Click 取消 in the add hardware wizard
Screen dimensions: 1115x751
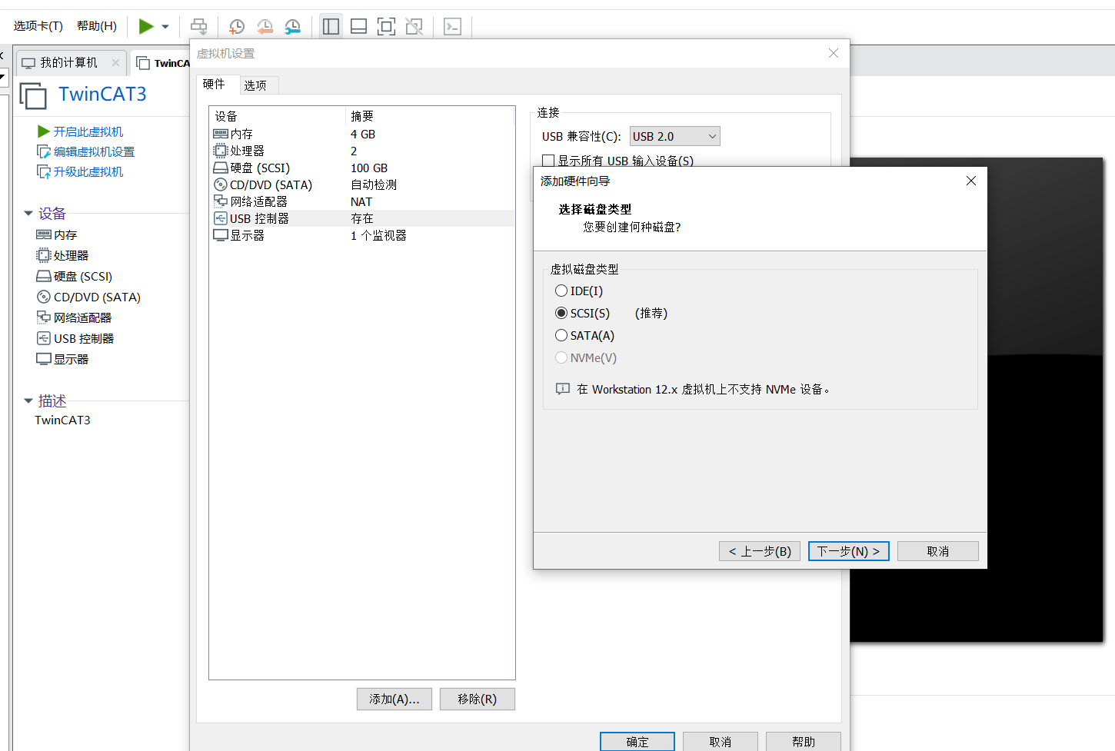(938, 551)
